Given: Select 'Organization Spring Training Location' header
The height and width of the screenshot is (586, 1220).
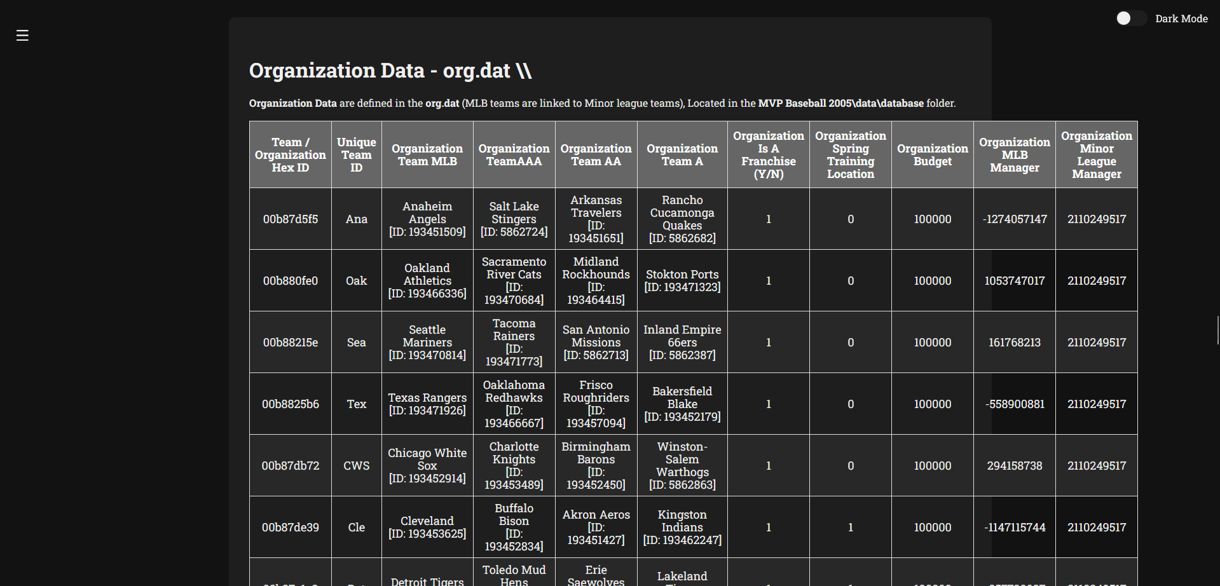Looking at the screenshot, I should (x=851, y=155).
